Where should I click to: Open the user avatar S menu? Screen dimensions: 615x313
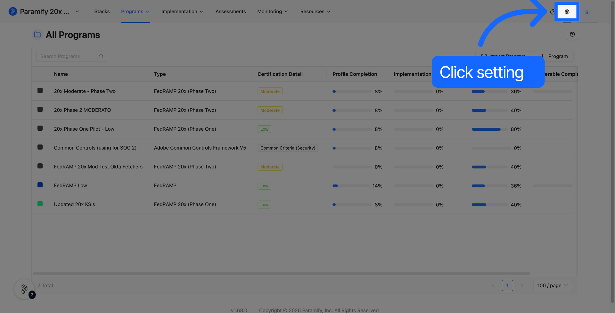click(587, 12)
